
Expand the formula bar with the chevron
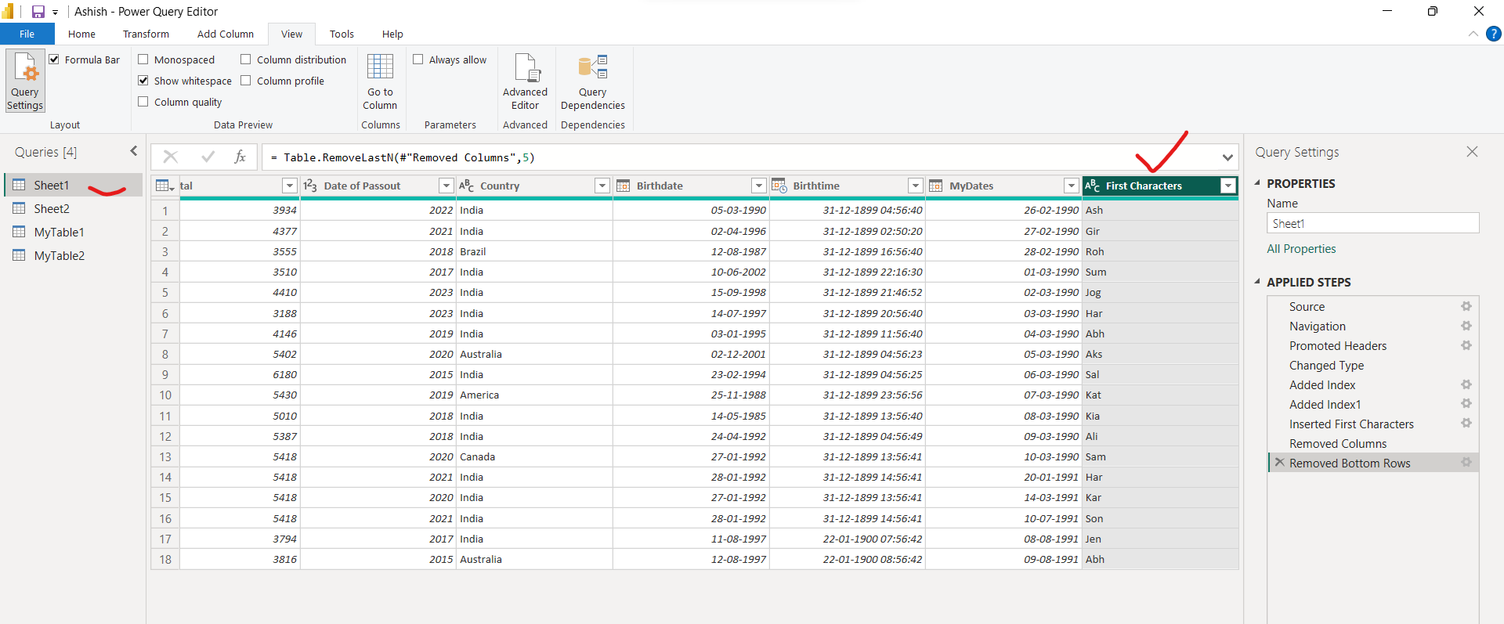pyautogui.click(x=1227, y=157)
